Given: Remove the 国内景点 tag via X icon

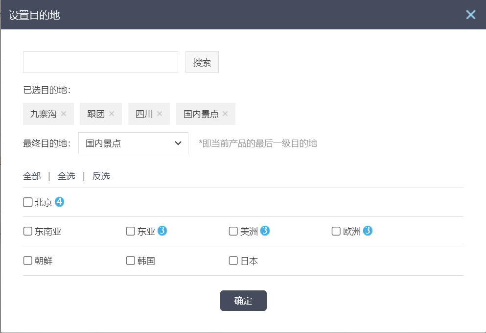Looking at the screenshot, I should click(225, 114).
